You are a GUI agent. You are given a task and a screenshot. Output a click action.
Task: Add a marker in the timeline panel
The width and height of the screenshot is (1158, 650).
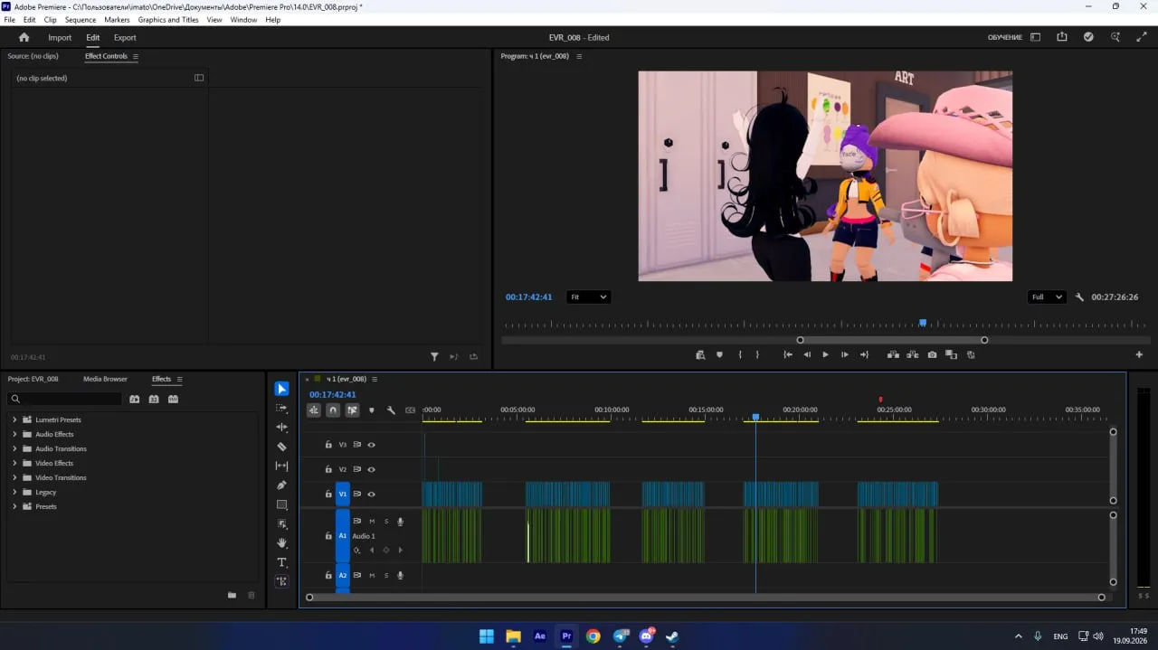[x=371, y=410]
